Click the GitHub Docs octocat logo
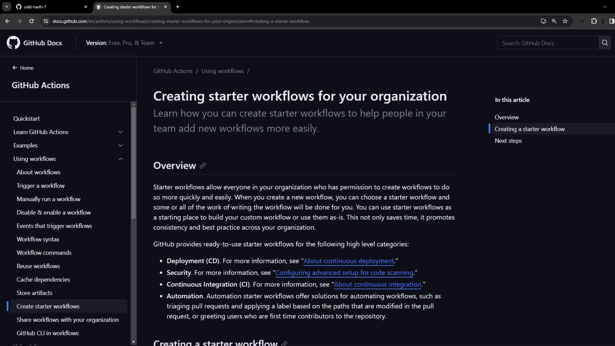This screenshot has width=615, height=346. click(13, 43)
